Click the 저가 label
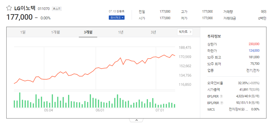 184,18
